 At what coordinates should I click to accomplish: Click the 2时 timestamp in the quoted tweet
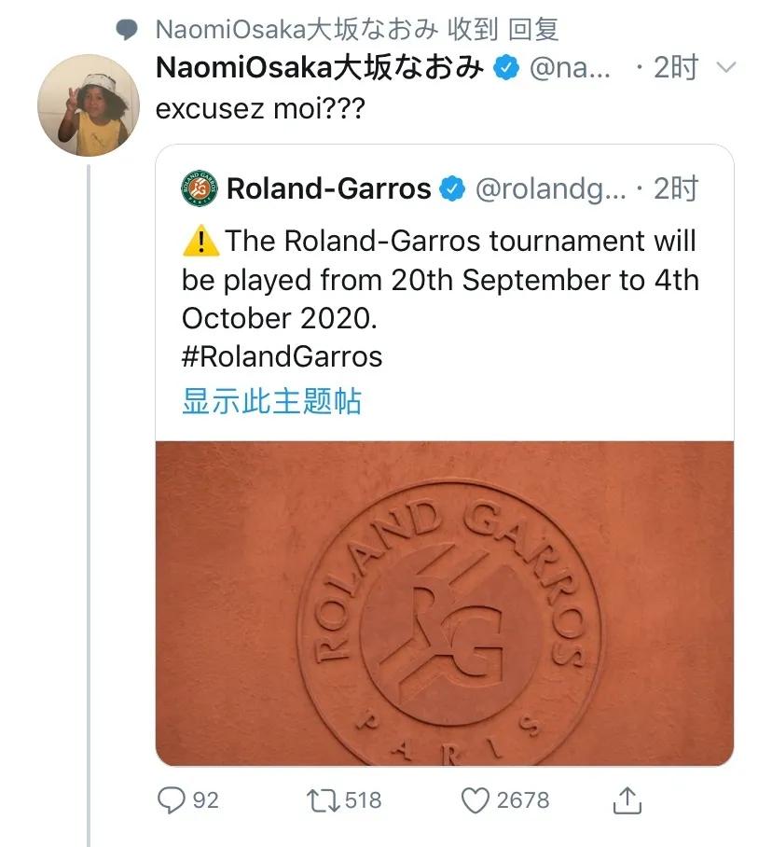tap(676, 189)
